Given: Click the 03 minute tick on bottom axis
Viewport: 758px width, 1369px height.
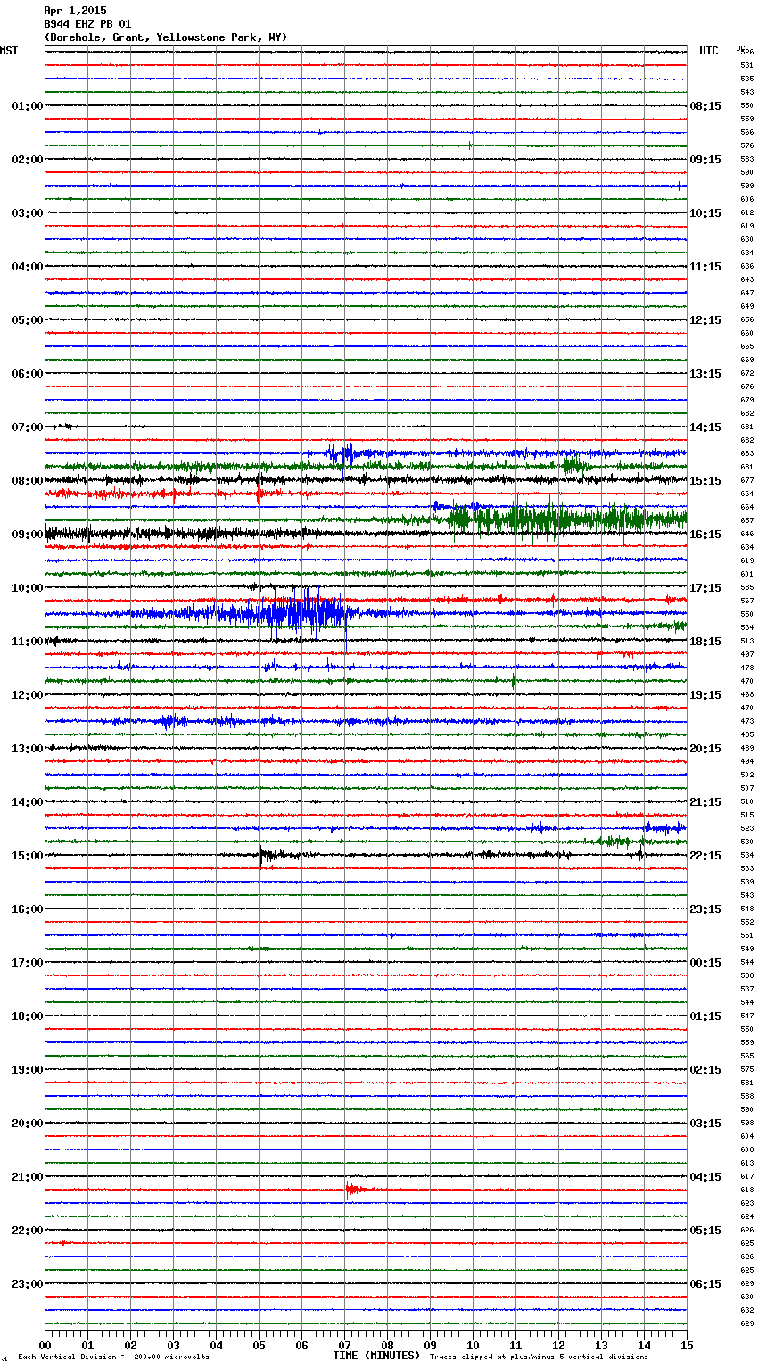Looking at the screenshot, I should click(173, 1345).
